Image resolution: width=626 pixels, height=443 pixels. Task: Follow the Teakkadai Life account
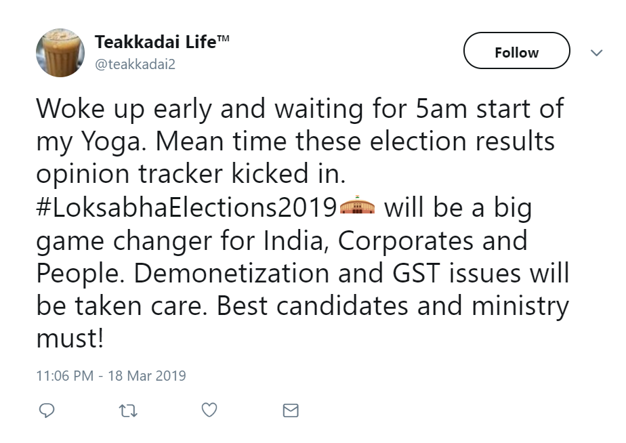(516, 52)
